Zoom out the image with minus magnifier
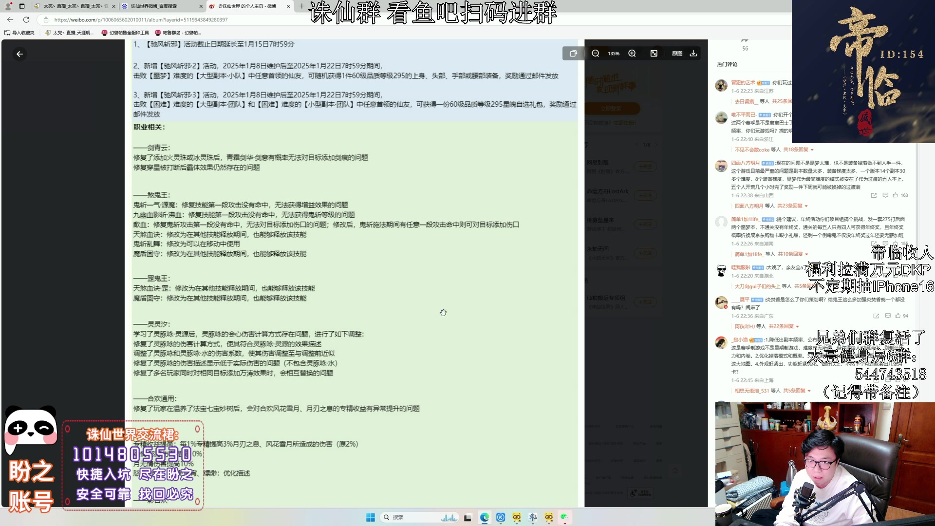The width and height of the screenshot is (935, 526). pos(595,54)
